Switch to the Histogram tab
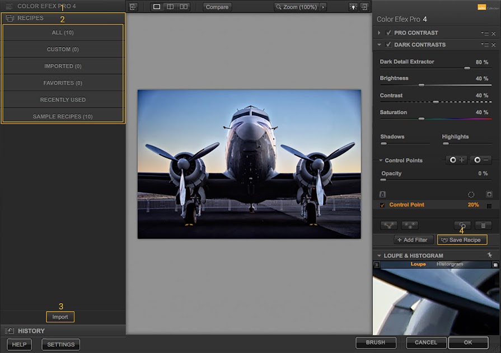The image size is (501, 353). coord(450,263)
